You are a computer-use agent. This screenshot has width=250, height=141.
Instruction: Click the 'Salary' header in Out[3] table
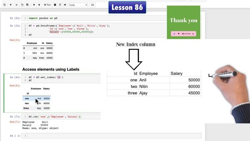(x=49, y=43)
